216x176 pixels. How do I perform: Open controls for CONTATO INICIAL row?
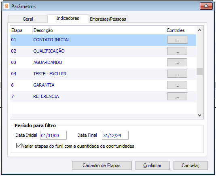point(177,40)
